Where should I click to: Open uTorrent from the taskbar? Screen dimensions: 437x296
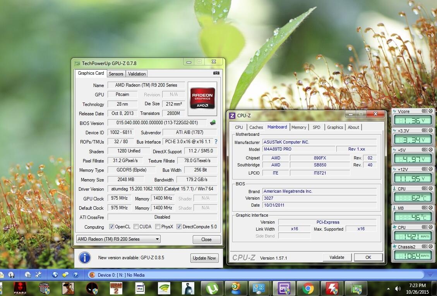point(212,288)
